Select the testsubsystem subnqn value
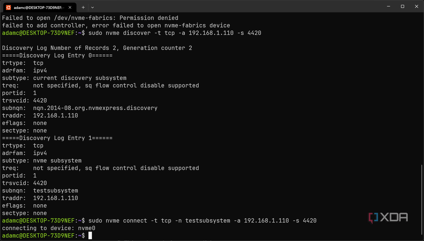 (x=56, y=190)
